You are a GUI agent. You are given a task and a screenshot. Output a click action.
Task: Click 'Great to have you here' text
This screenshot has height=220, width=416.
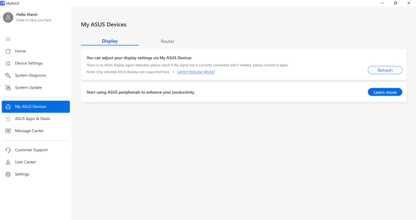(34, 20)
